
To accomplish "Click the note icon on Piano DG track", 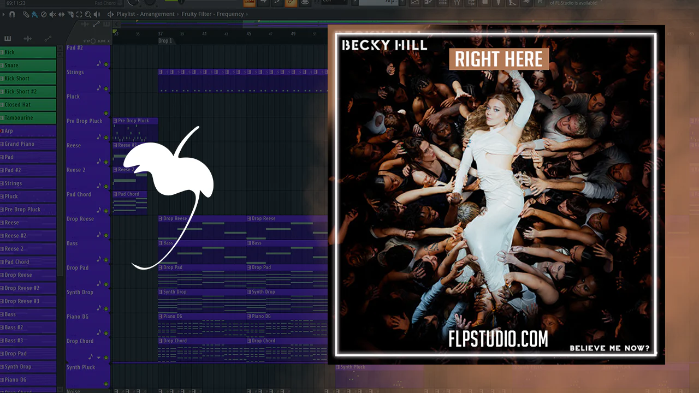I will (x=99, y=332).
